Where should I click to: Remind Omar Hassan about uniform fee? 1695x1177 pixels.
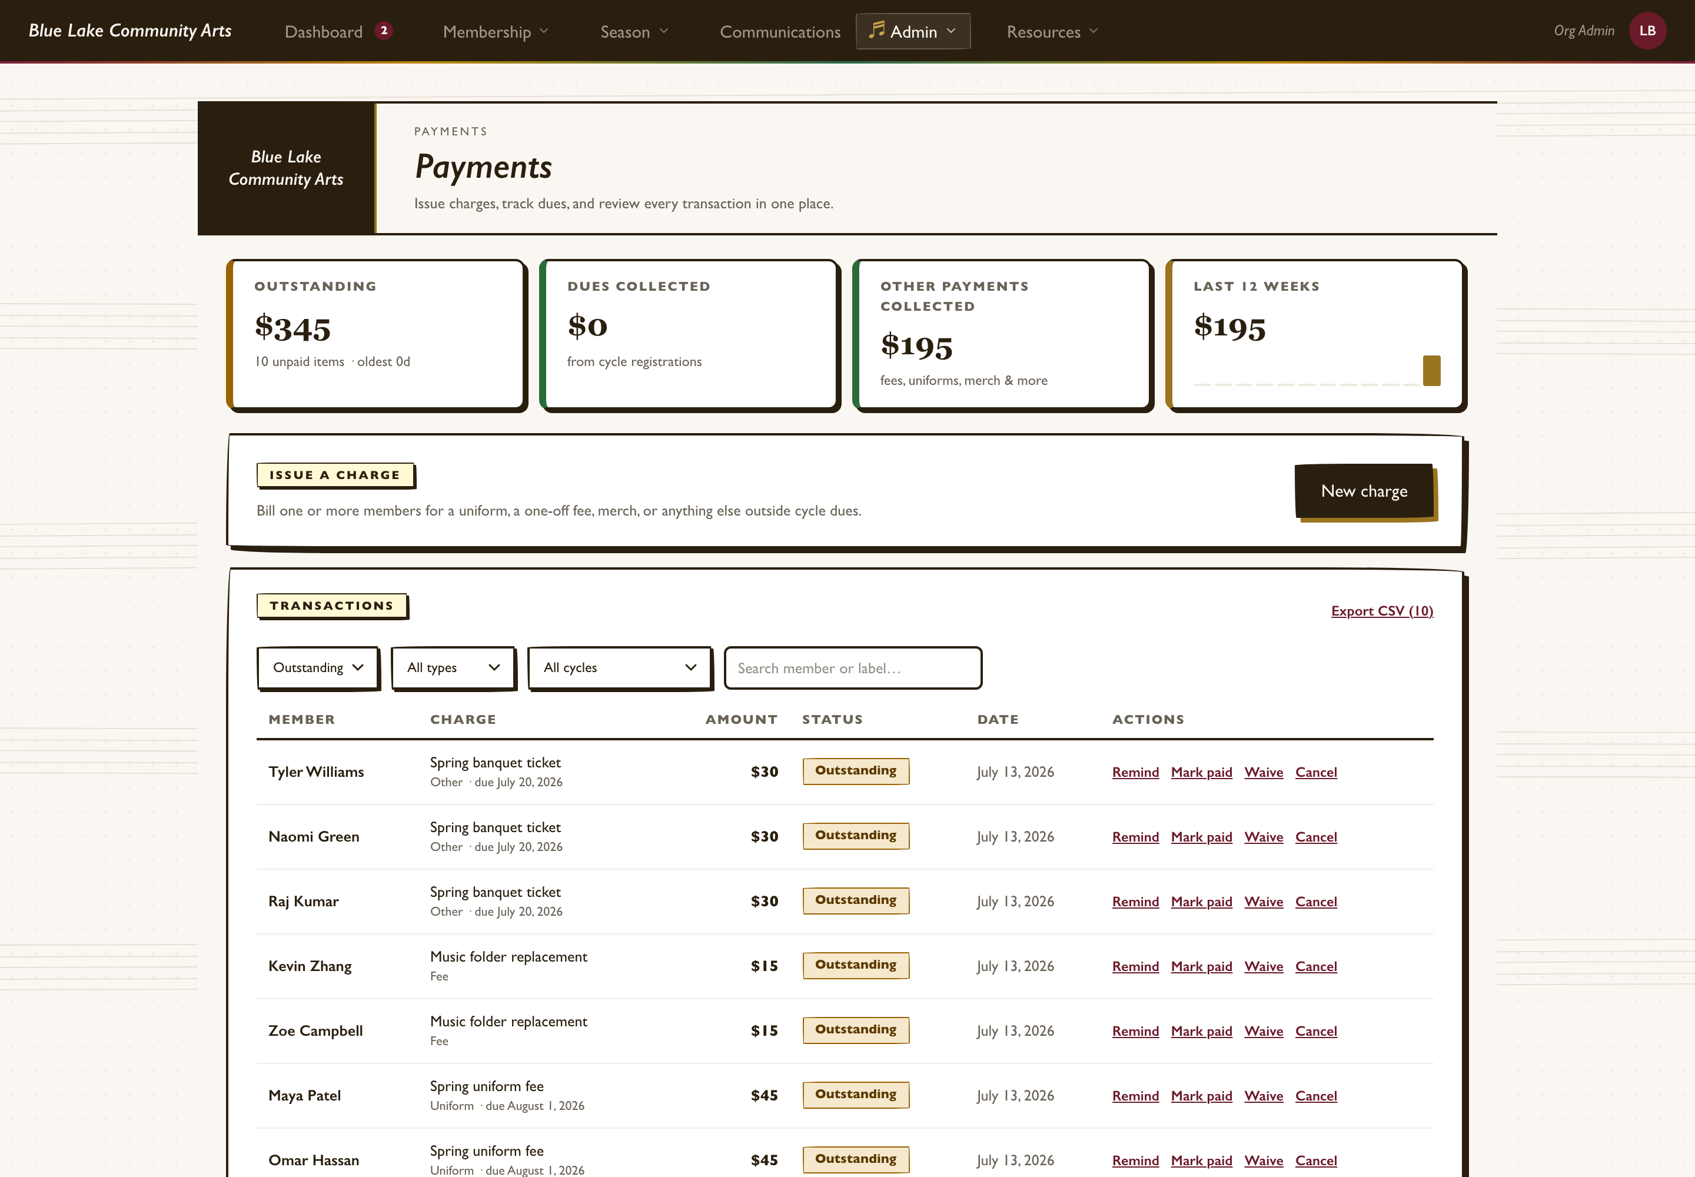1135,1162
